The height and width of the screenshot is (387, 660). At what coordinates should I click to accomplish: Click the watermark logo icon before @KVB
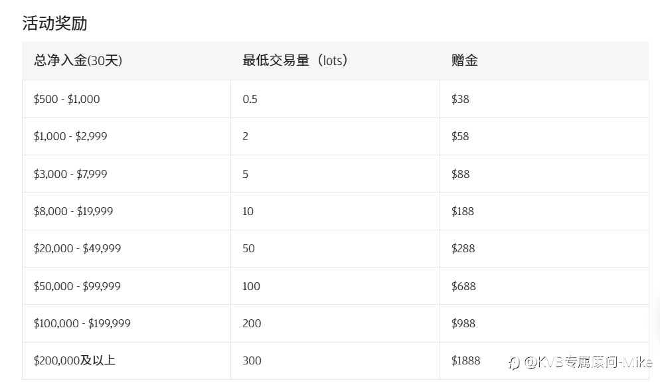coord(514,362)
